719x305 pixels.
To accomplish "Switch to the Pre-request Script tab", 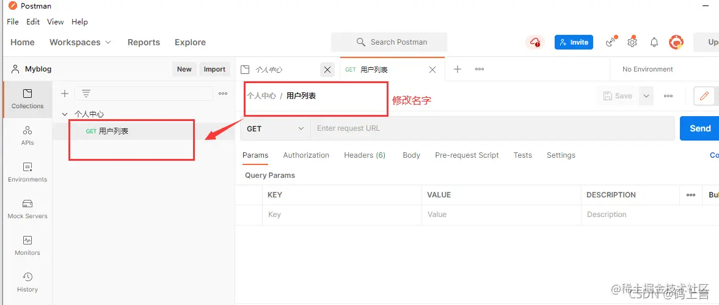I will [467, 155].
